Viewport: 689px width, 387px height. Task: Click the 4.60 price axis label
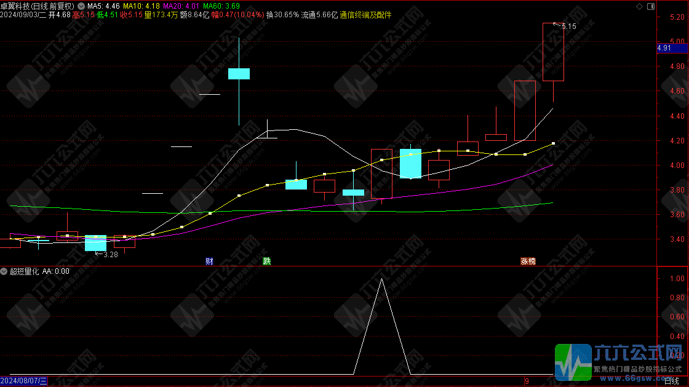coord(677,91)
